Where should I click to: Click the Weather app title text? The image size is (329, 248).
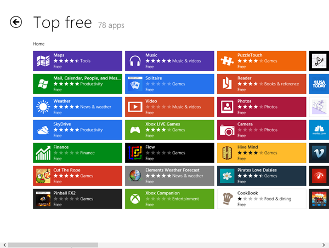tap(61, 101)
